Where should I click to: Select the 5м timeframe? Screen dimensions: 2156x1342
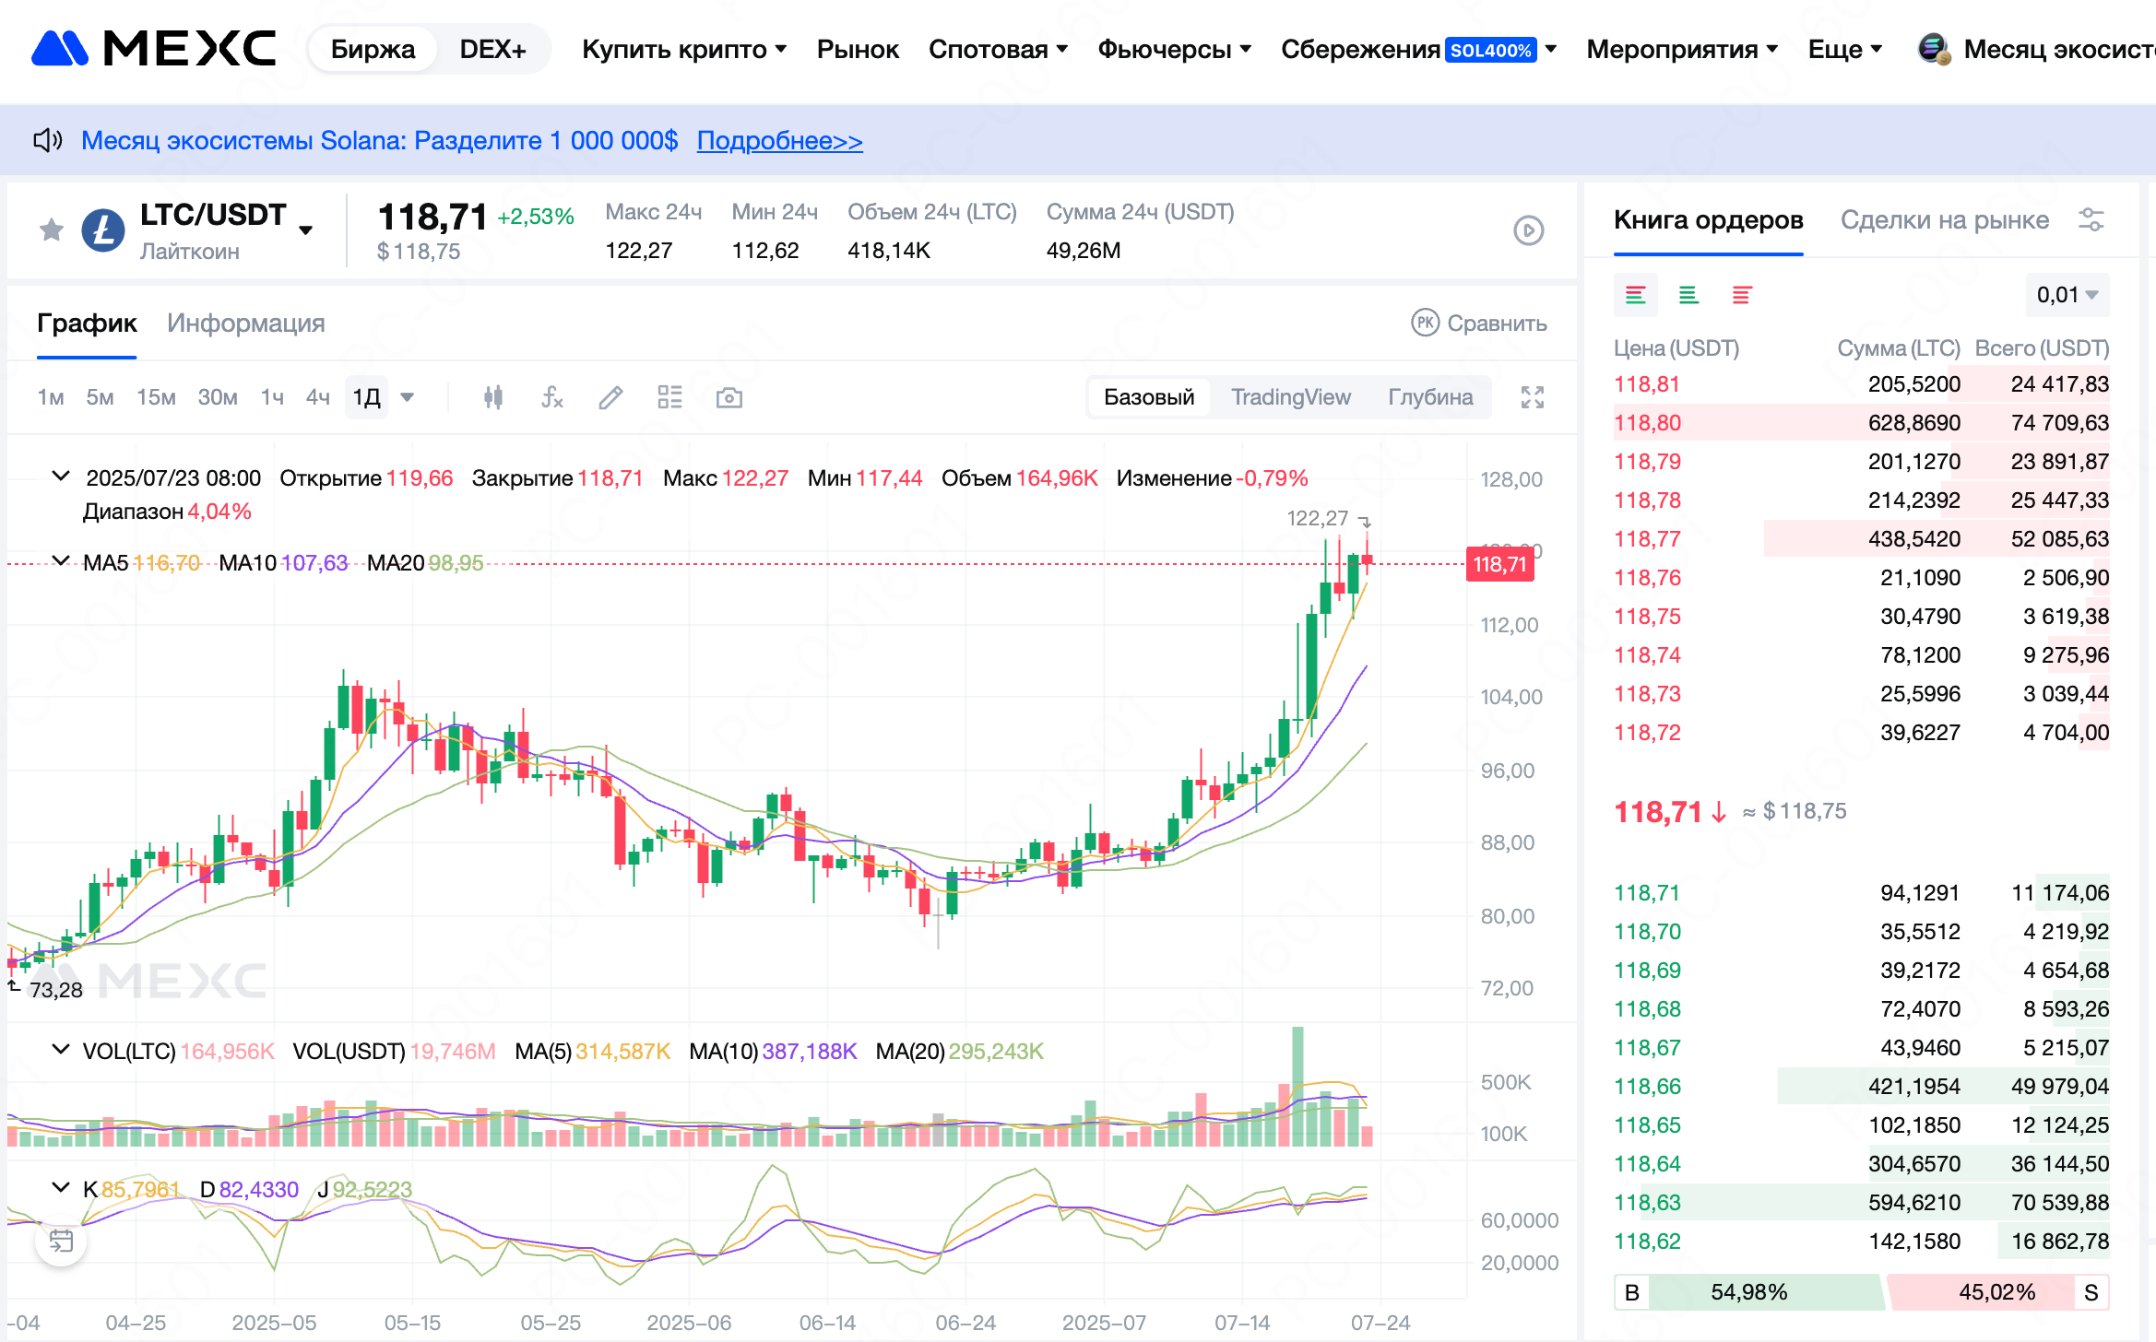click(100, 397)
